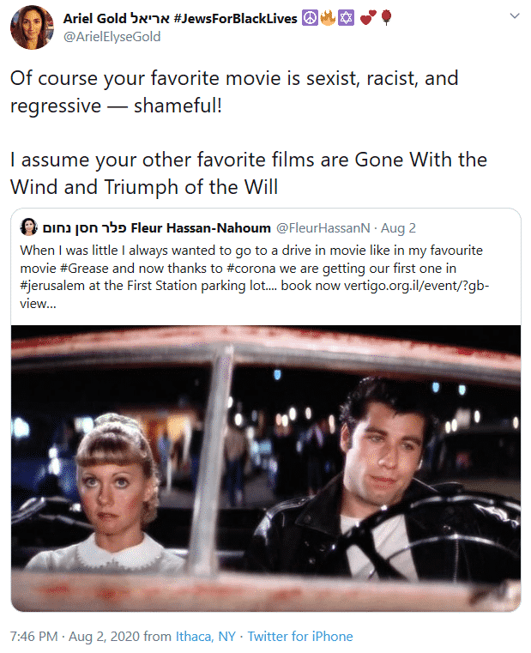
Task: Open Fleur Hassan-Nahoum's small avatar
Action: [x=28, y=227]
